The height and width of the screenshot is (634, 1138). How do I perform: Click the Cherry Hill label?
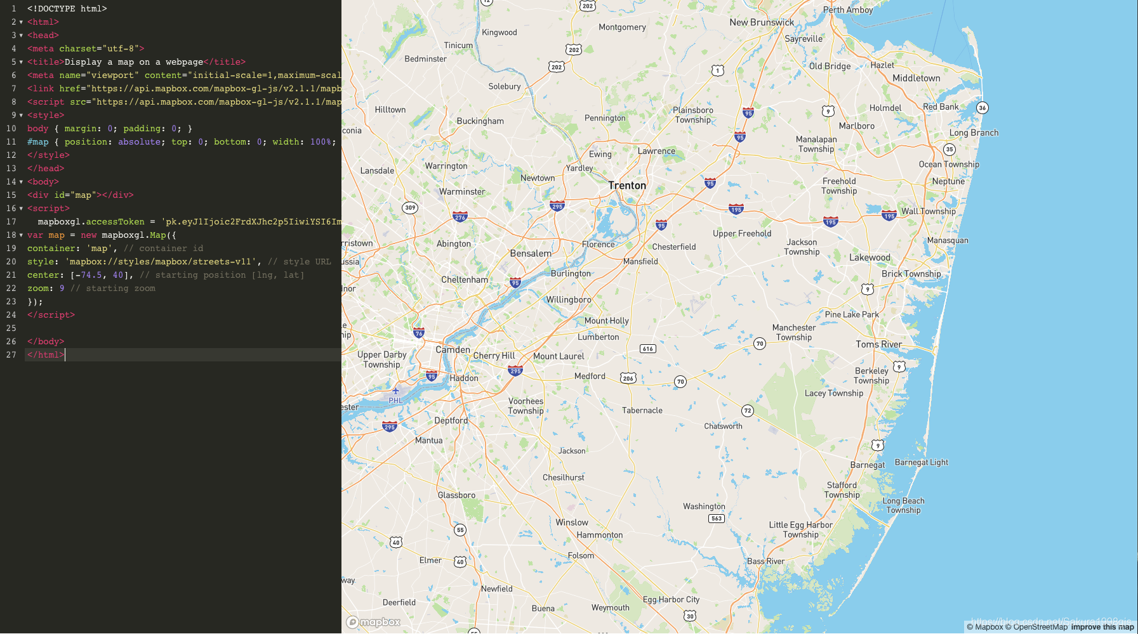tap(494, 356)
